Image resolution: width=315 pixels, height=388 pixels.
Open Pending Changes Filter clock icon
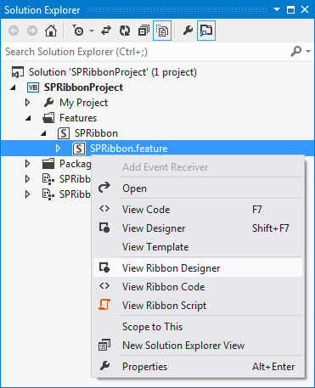78,31
